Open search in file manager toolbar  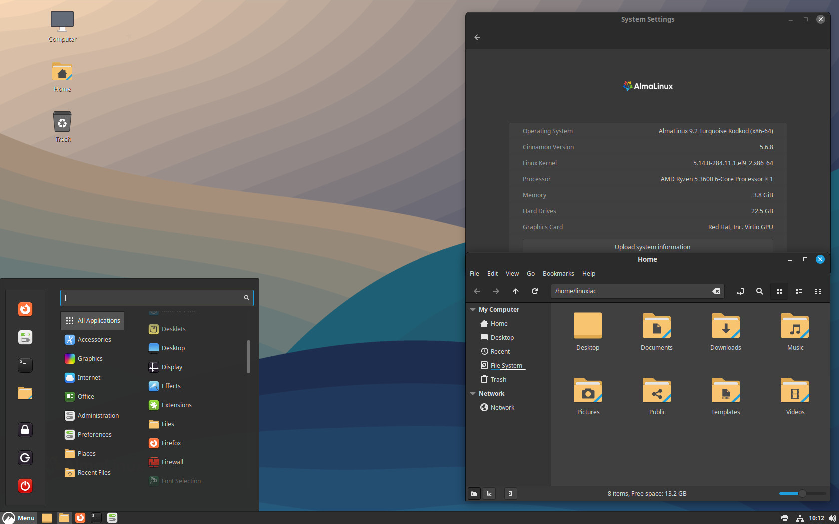pos(759,291)
